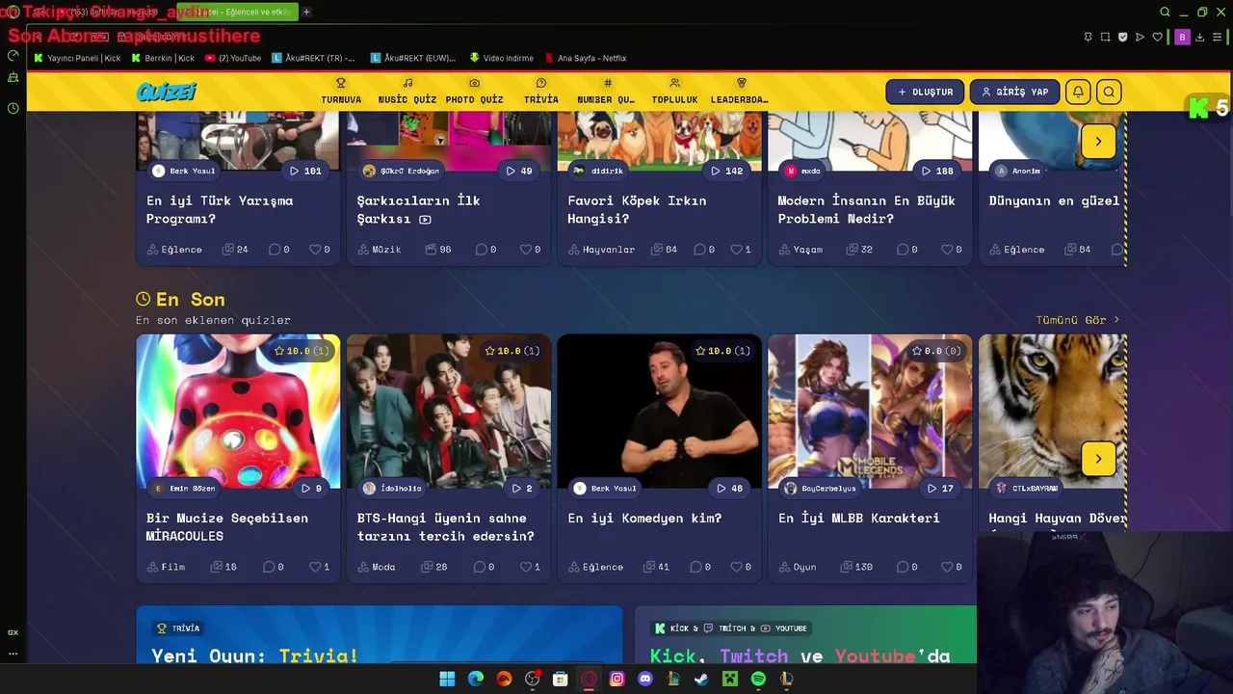Like the Miraculous quiz heart icon
The width and height of the screenshot is (1233, 694).
(x=314, y=567)
